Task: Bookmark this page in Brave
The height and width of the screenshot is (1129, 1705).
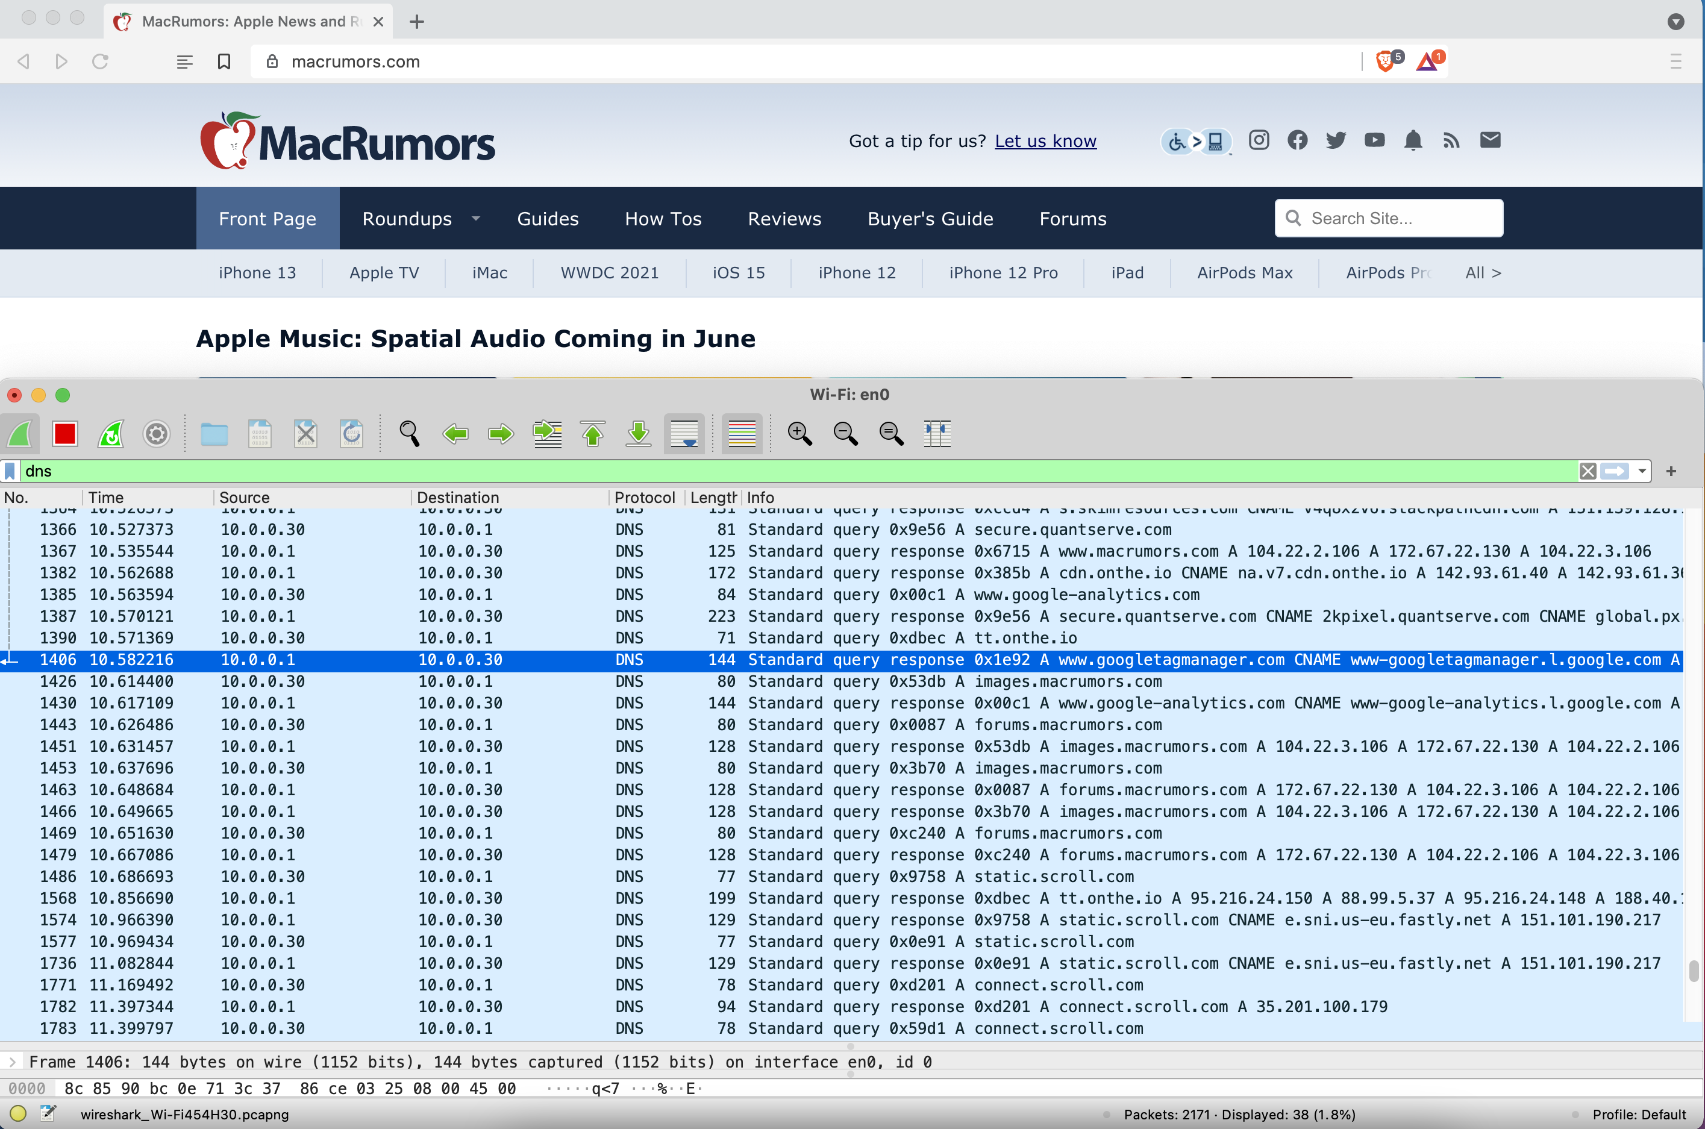Action: [x=224, y=61]
